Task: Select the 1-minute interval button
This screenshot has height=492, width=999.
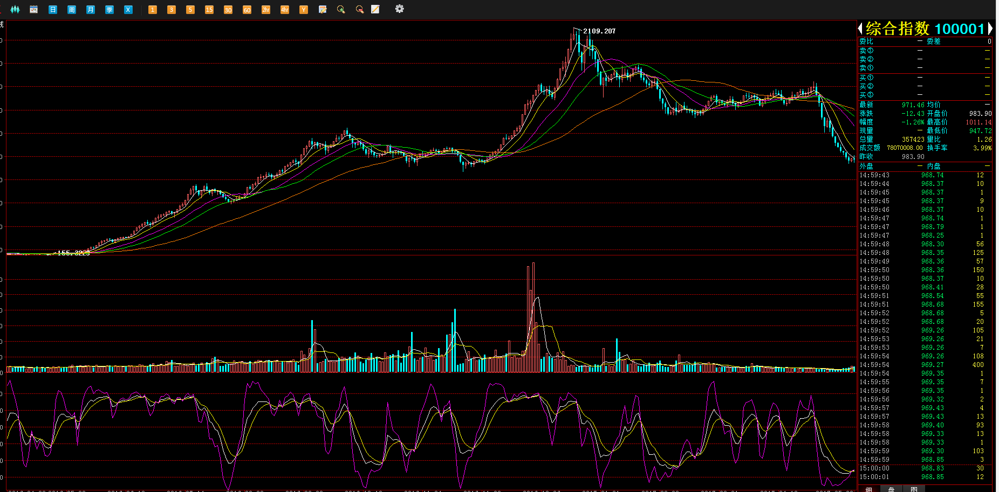Action: point(153,10)
